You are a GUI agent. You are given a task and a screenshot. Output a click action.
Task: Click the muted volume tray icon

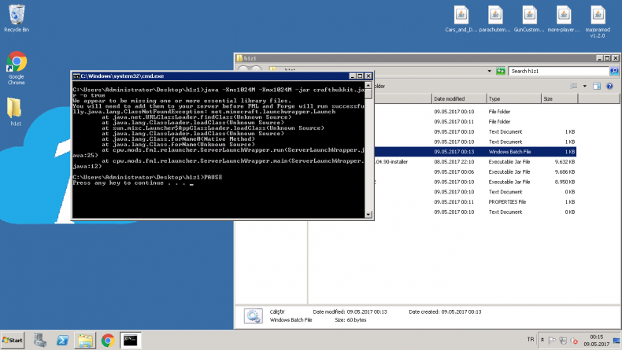[x=574, y=340]
